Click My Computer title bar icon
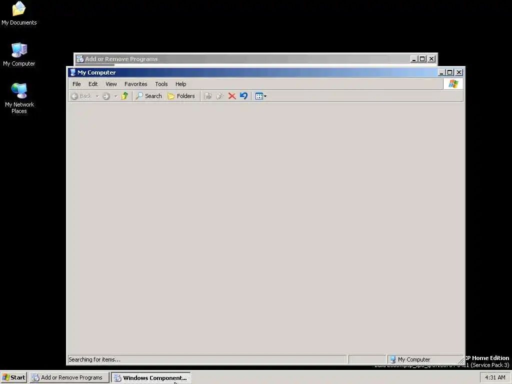The height and width of the screenshot is (384, 512). [x=73, y=72]
